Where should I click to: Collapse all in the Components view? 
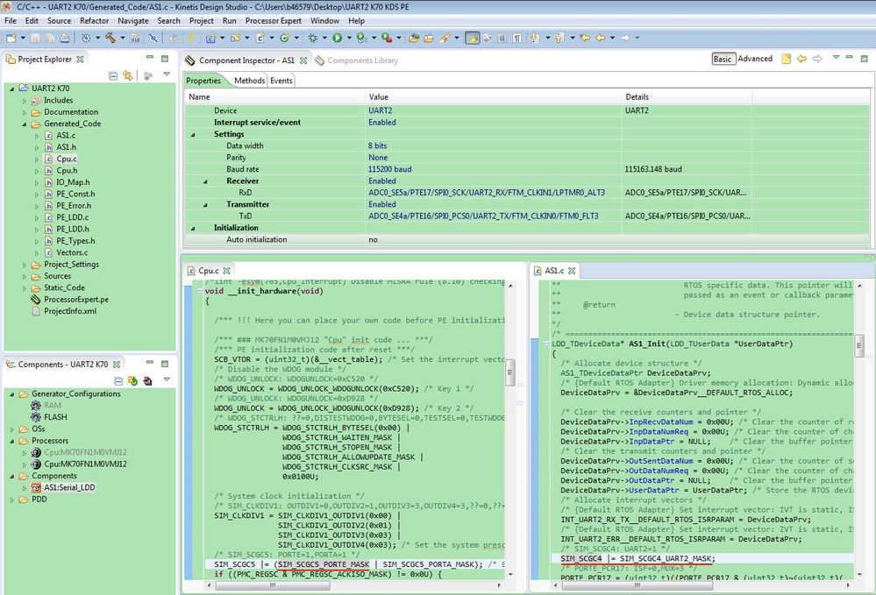pos(118,381)
